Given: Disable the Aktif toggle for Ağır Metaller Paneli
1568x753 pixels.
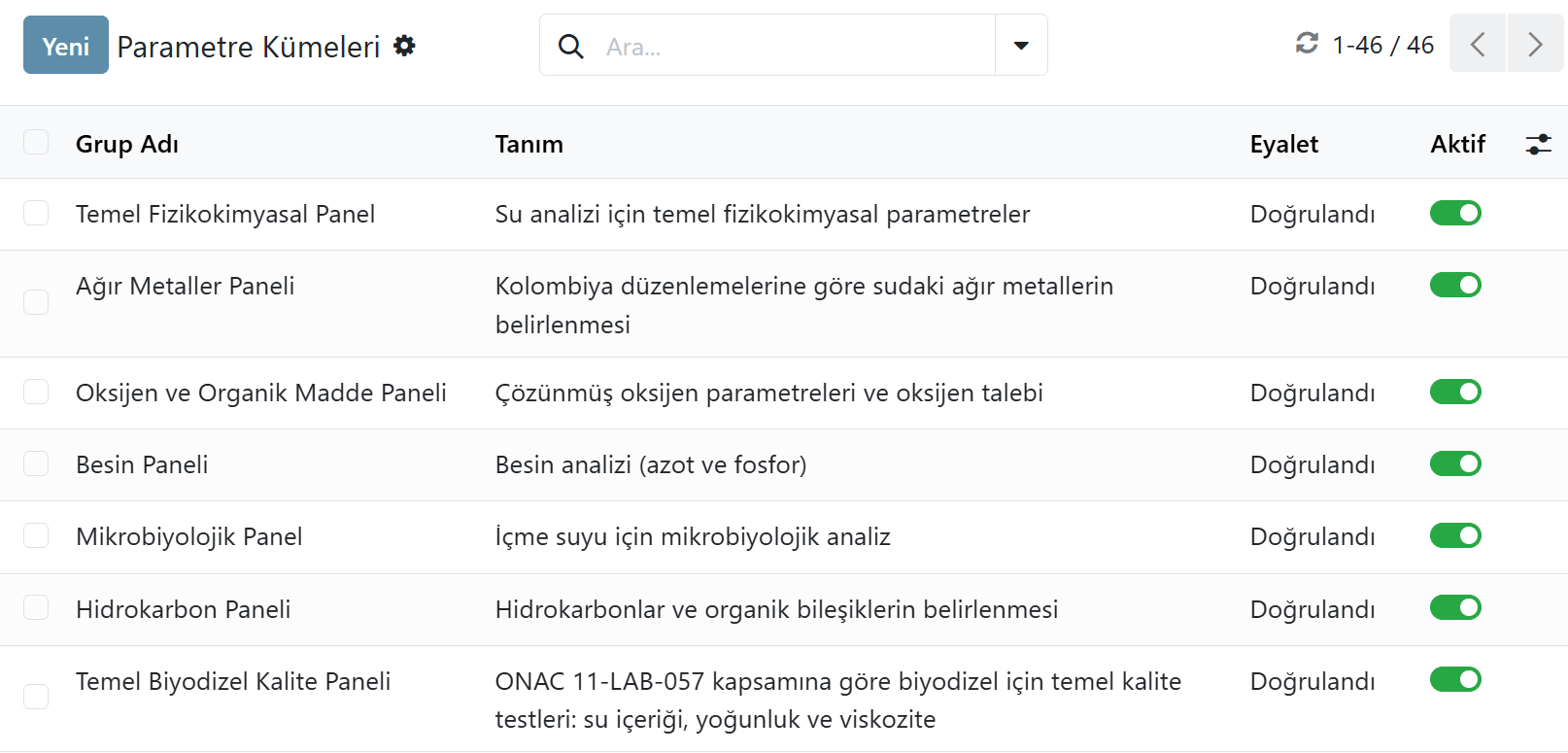Looking at the screenshot, I should [x=1454, y=286].
